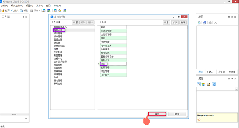This screenshot has width=239, height=128.
Task: Select the 资金管理 subsystem row
Action: [113, 71]
